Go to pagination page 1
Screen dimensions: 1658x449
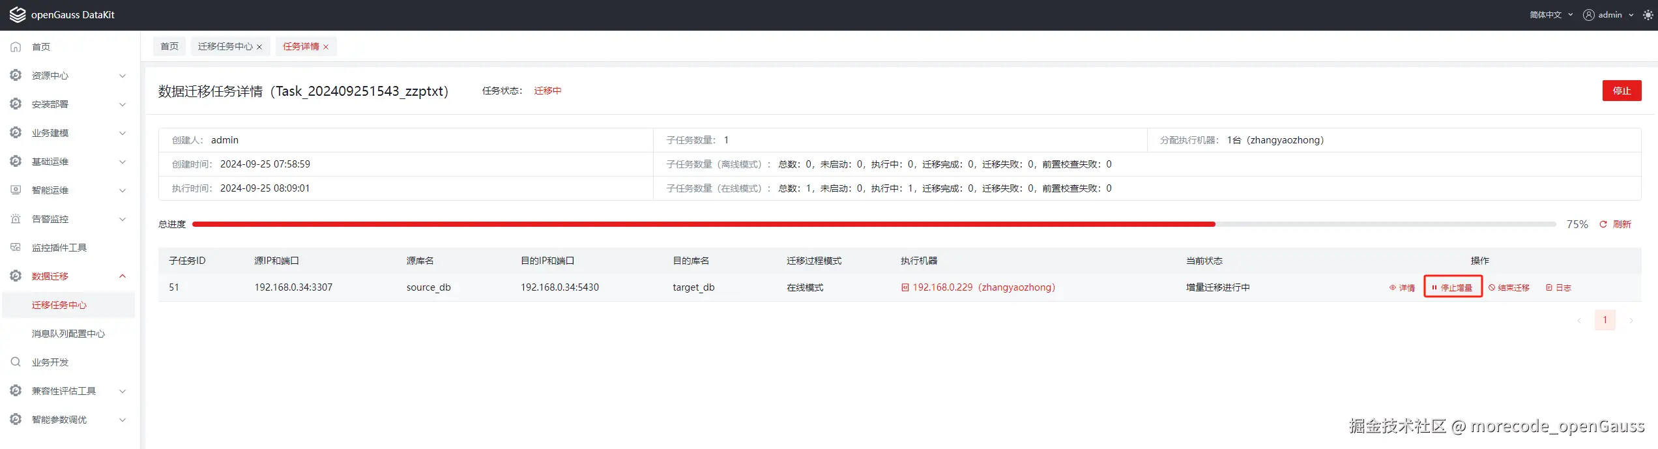coord(1605,320)
